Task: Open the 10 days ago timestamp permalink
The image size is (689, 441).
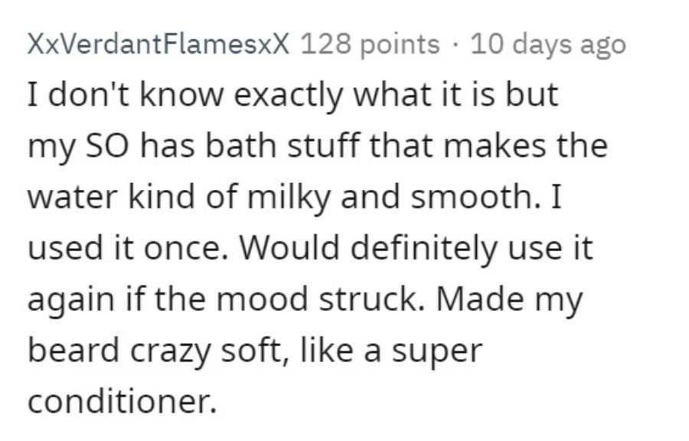Action: point(548,46)
